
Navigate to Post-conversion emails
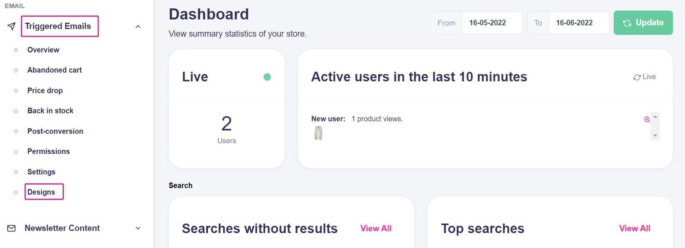click(55, 131)
